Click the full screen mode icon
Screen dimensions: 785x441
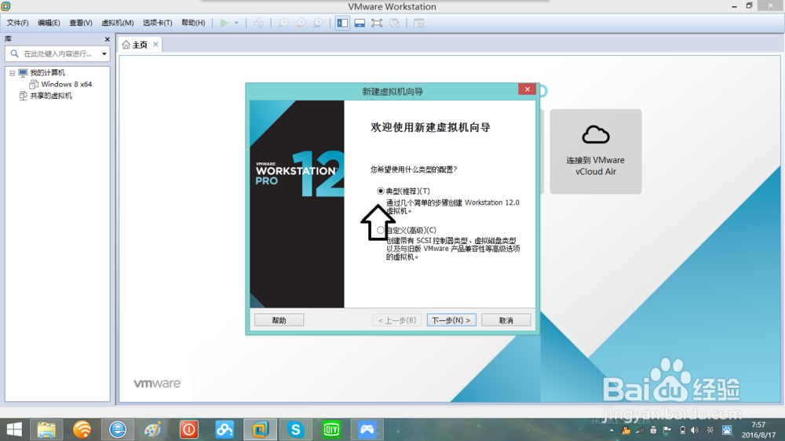click(x=377, y=23)
